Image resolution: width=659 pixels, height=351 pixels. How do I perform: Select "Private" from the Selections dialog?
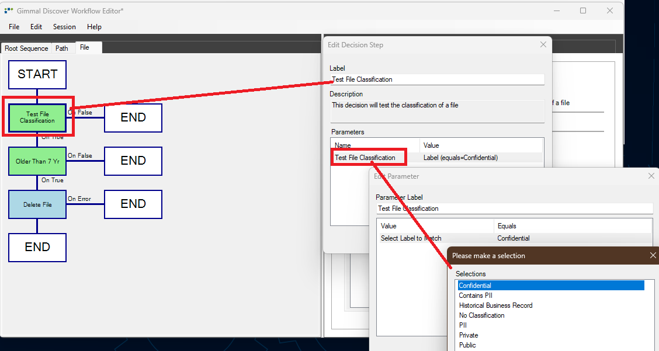coord(469,335)
